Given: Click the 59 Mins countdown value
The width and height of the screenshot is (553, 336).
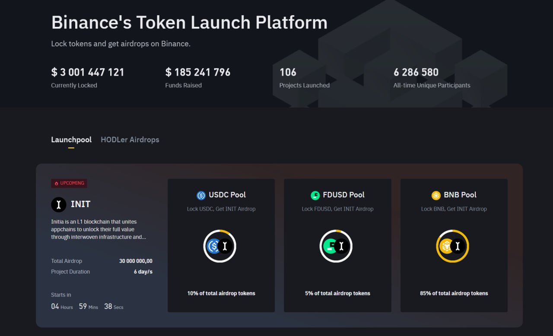Looking at the screenshot, I should pos(89,307).
